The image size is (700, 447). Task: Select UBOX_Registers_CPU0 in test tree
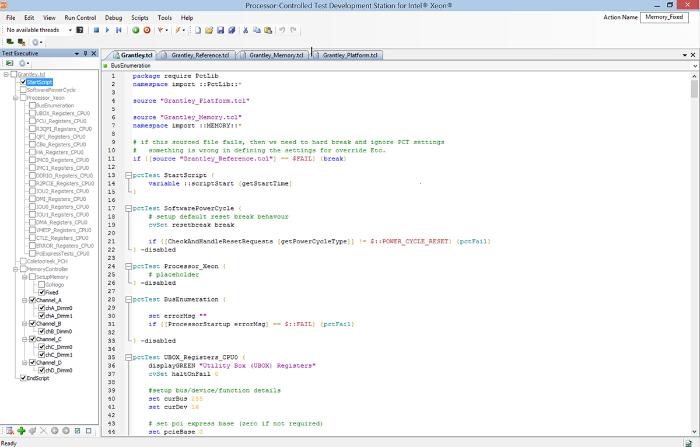(62, 113)
